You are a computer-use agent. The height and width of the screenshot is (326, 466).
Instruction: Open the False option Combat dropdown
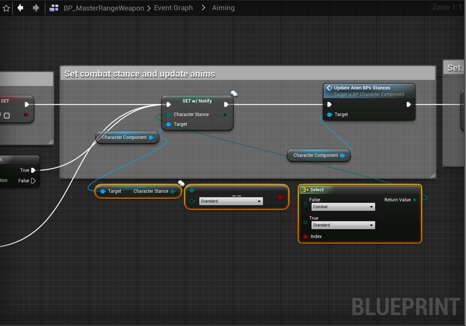point(343,207)
